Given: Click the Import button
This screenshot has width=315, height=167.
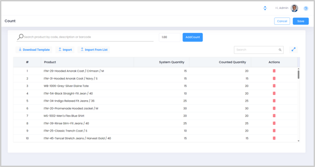Looking at the screenshot, I should click(65, 50).
